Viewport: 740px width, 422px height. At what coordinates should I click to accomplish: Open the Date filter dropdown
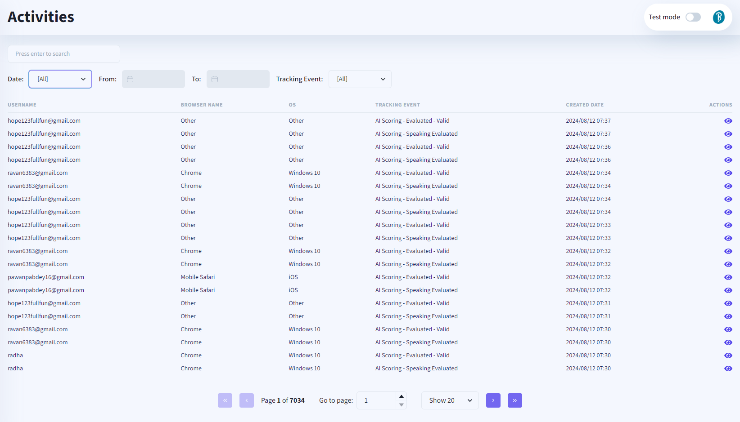60,79
